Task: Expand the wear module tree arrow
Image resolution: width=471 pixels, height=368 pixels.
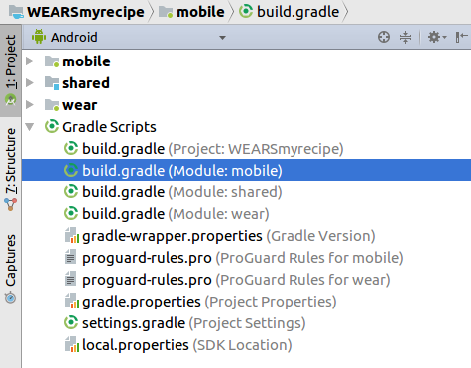Action: tap(30, 105)
